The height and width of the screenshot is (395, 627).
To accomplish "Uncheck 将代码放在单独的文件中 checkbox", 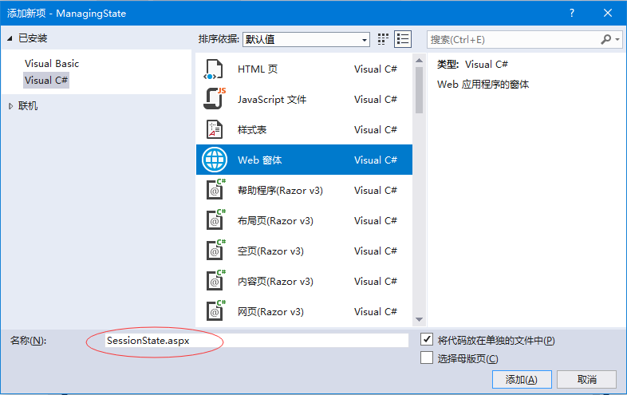I will (427, 340).
